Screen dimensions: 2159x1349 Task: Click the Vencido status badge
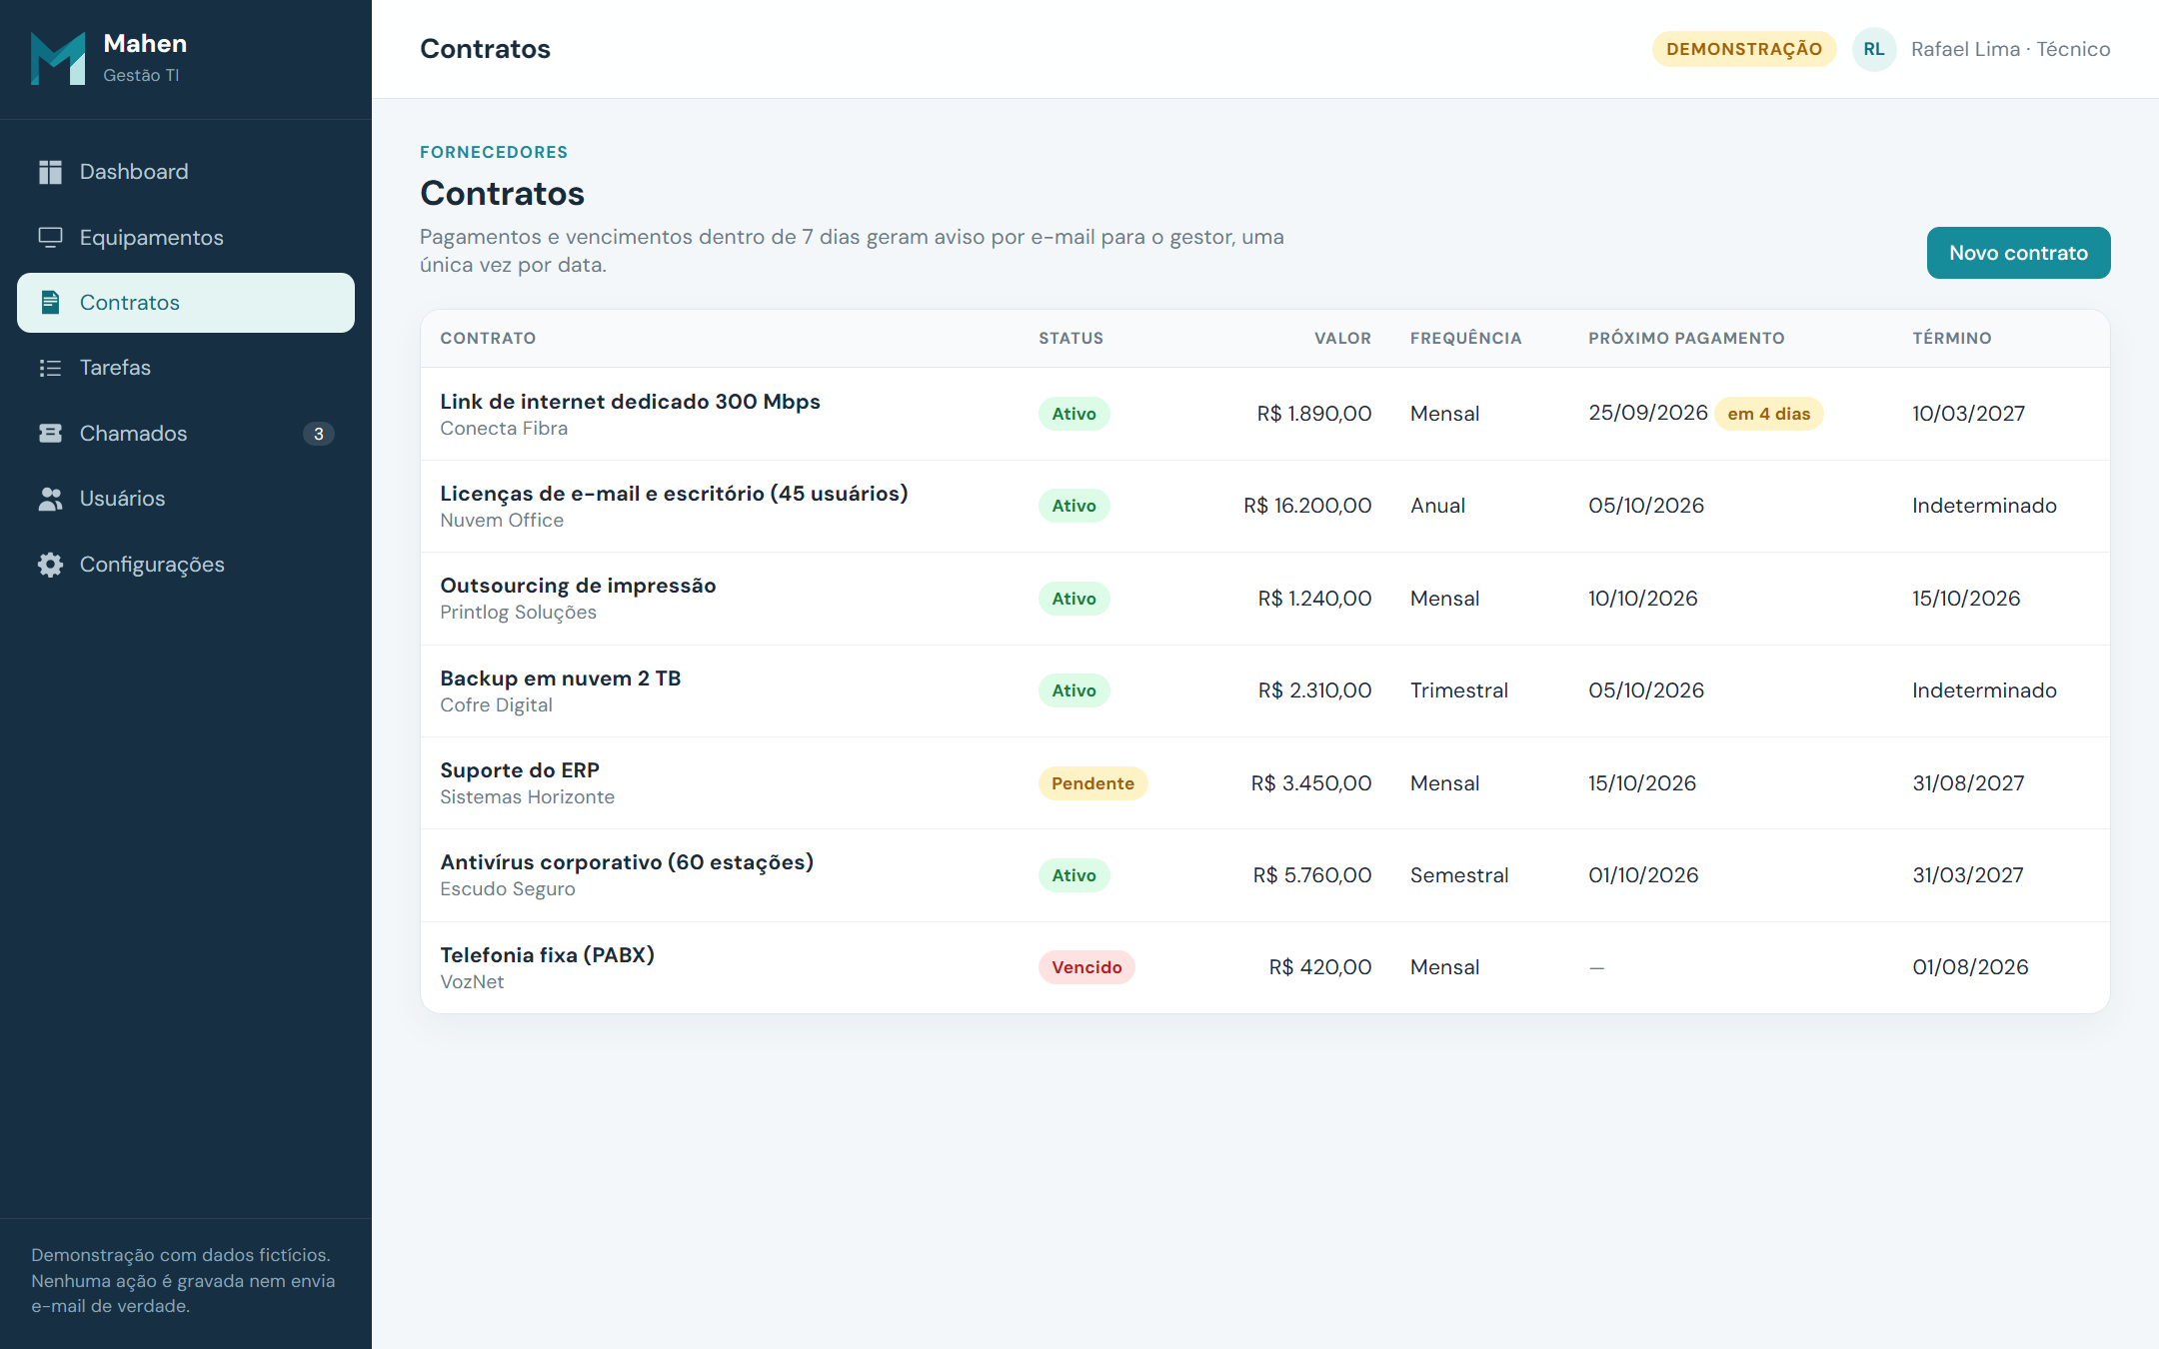[x=1086, y=967]
